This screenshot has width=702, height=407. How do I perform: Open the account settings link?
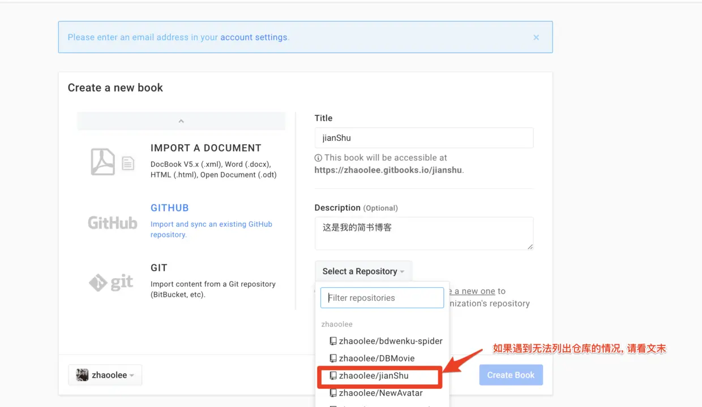click(x=254, y=37)
